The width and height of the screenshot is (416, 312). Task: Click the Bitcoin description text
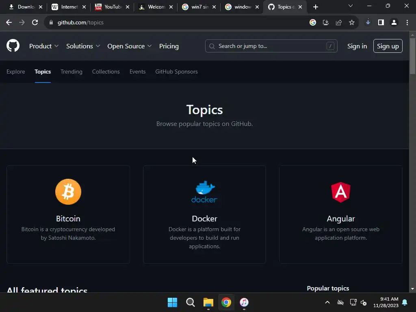[68, 234]
